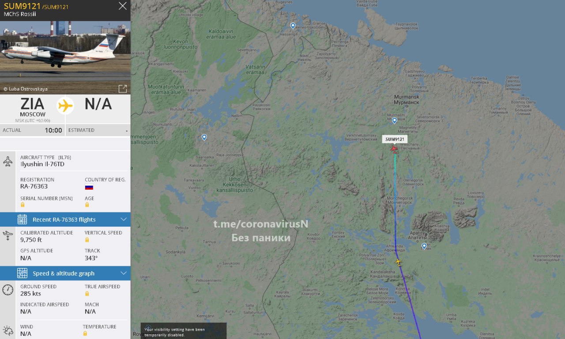The image size is (565, 339).
Task: Click the calendar icon beside Recent flights
Action: (22, 220)
